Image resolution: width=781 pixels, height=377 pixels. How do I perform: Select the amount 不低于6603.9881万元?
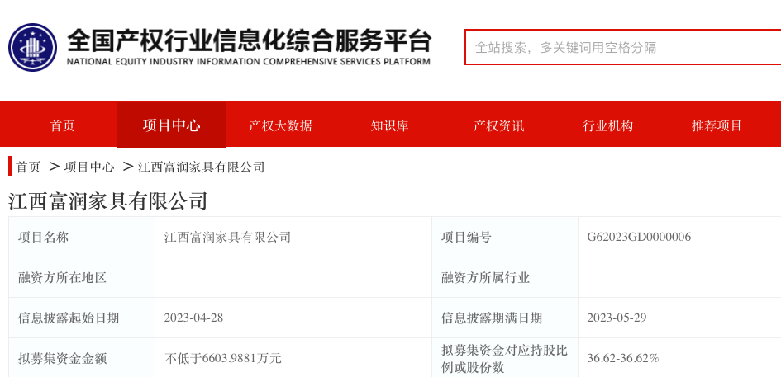pos(223,358)
